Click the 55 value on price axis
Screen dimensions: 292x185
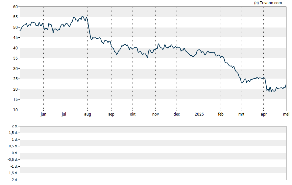coord(15,17)
